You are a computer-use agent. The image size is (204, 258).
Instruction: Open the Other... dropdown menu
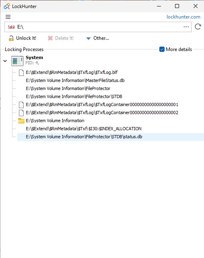pyautogui.click(x=98, y=38)
